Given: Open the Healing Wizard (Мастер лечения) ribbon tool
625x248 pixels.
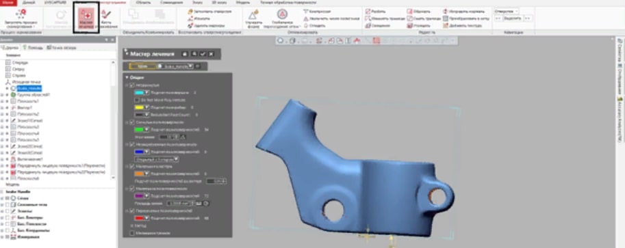Looking at the screenshot, I should (x=86, y=18).
